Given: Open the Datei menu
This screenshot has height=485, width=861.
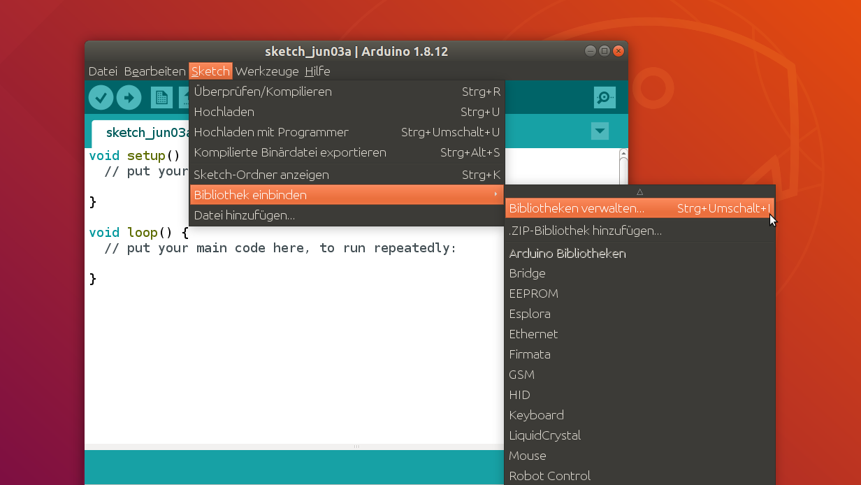Looking at the screenshot, I should point(103,71).
